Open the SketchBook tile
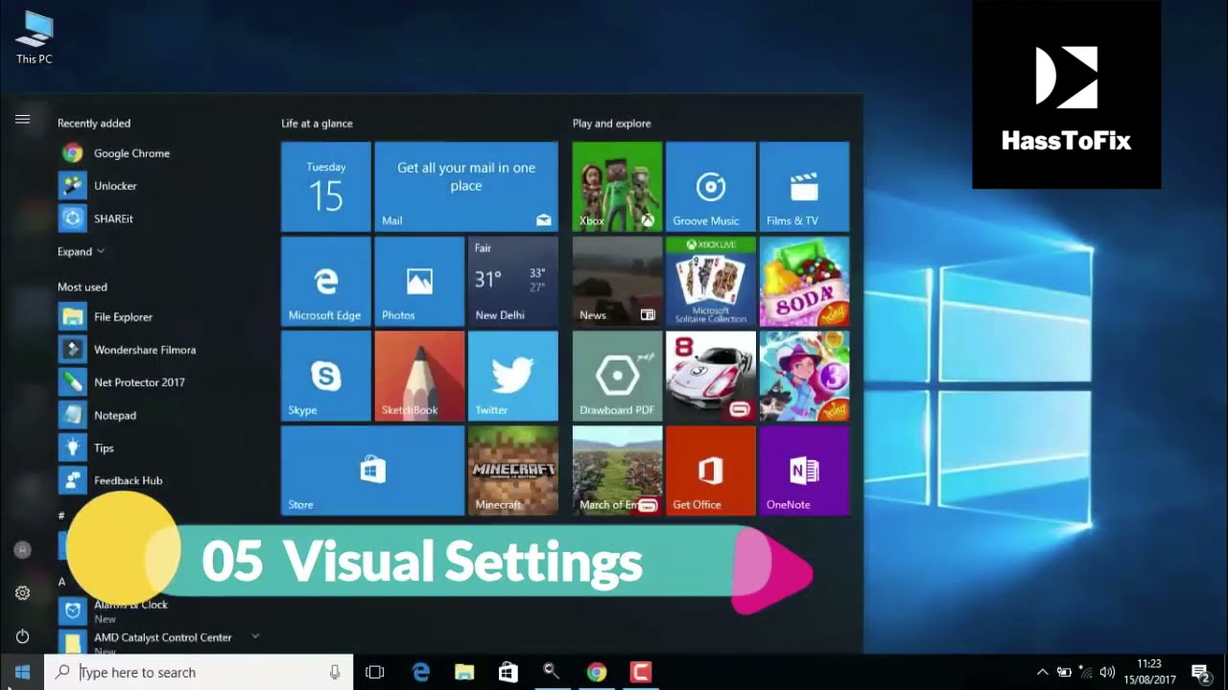 click(419, 376)
